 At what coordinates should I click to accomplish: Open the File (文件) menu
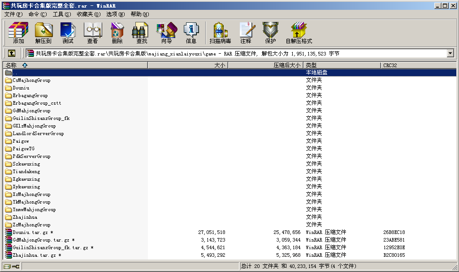pyautogui.click(x=13, y=14)
